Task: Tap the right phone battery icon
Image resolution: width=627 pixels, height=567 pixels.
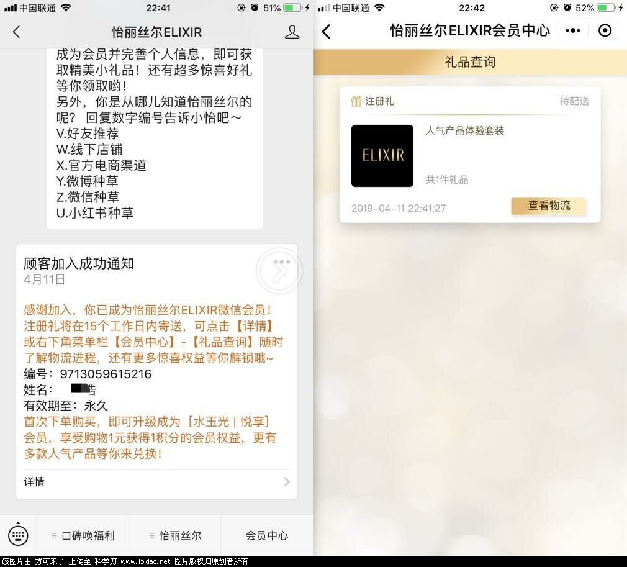Action: pyautogui.click(x=607, y=7)
